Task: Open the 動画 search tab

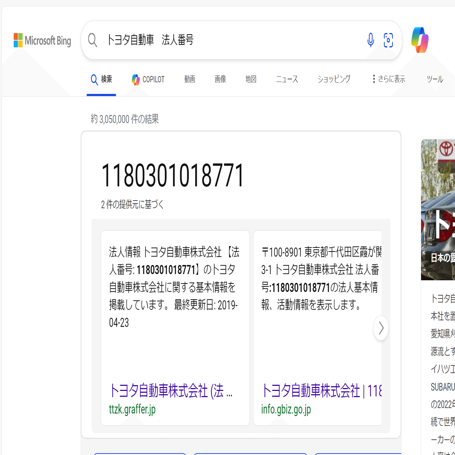Action: (190, 79)
